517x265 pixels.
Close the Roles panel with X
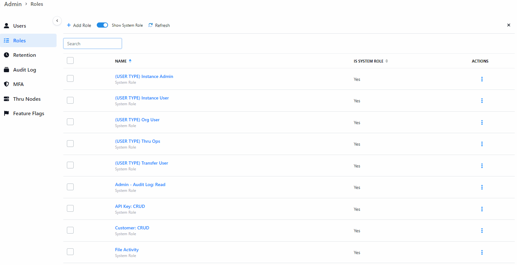point(509,25)
